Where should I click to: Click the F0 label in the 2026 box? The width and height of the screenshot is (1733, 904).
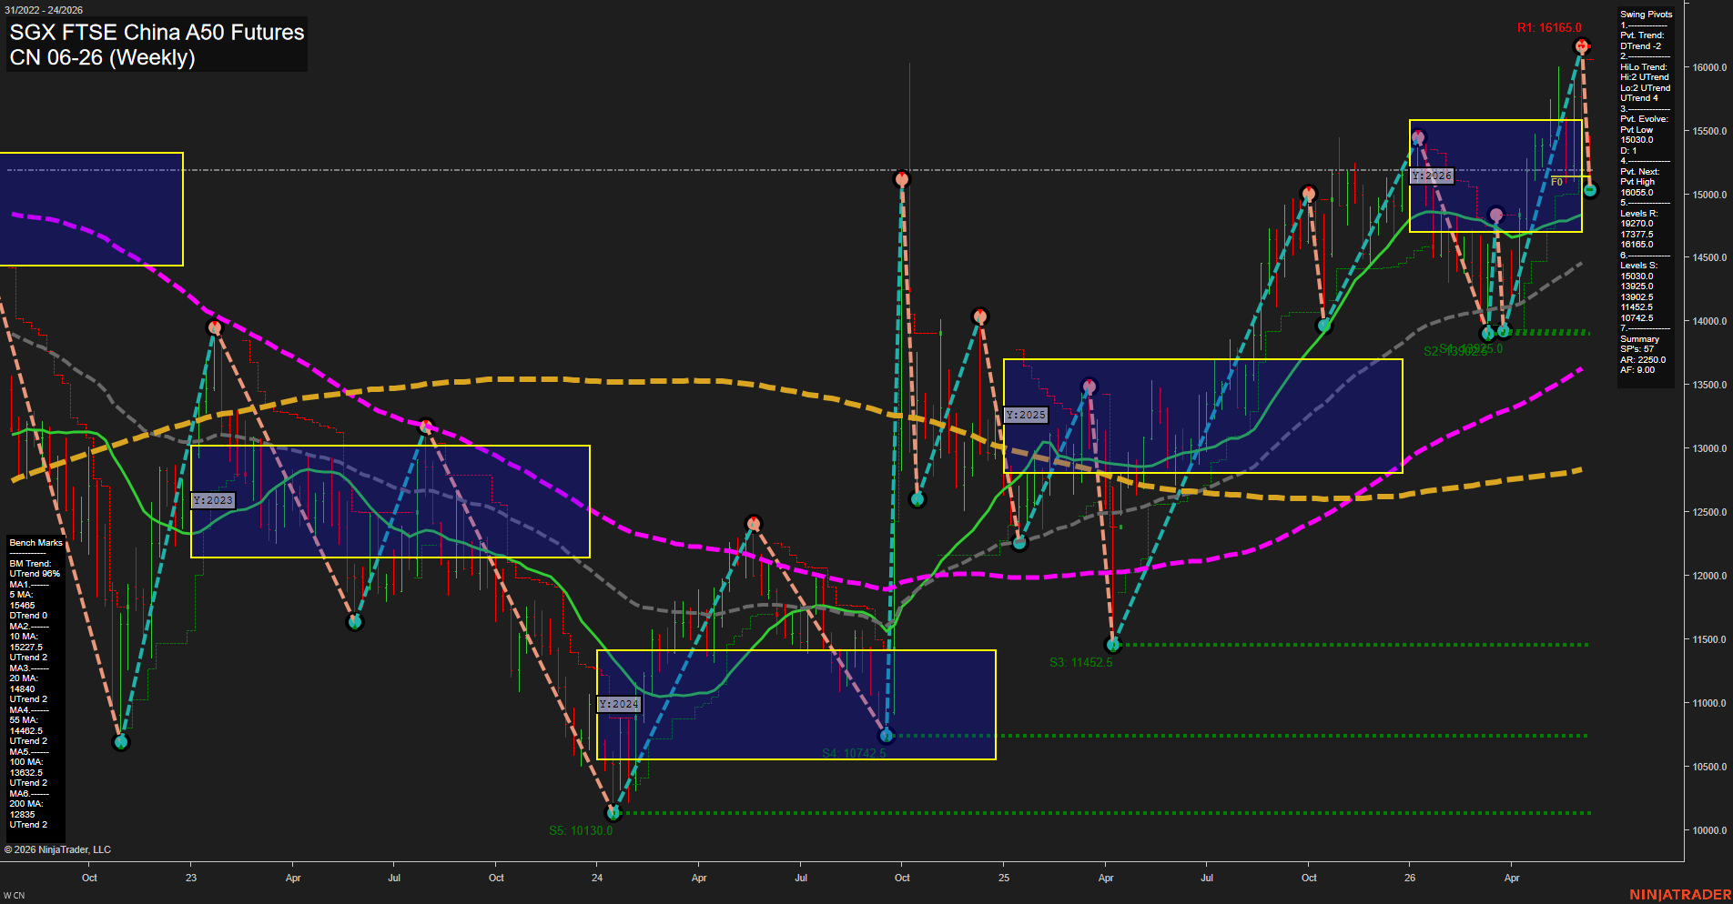click(1556, 182)
